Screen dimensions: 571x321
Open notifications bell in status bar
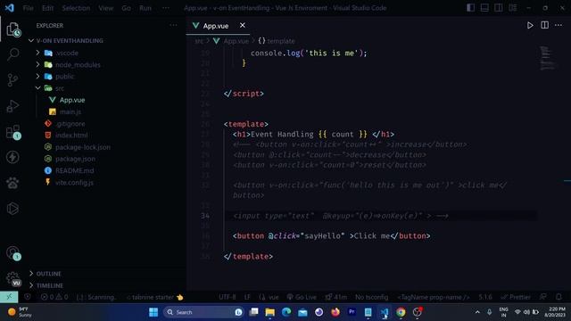[559, 297]
